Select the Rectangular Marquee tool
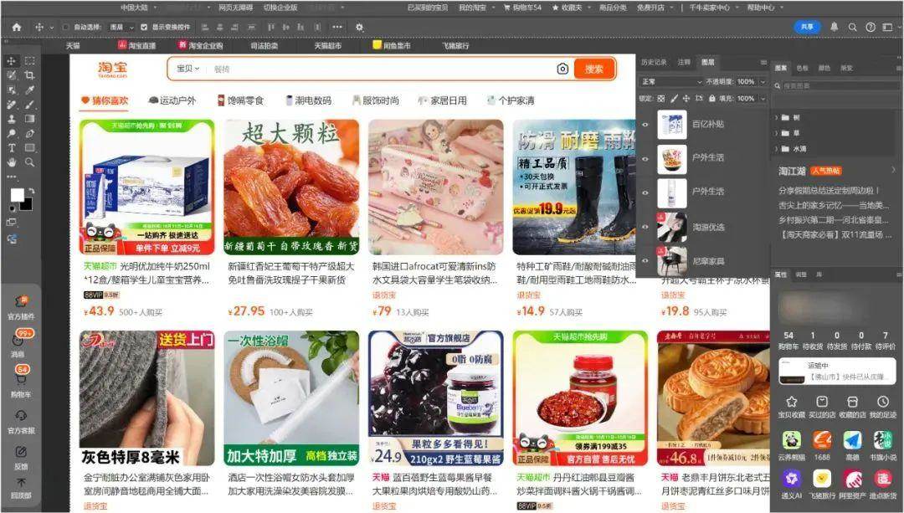904x513 pixels. point(29,60)
